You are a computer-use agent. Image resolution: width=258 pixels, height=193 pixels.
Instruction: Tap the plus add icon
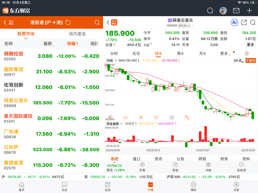[249, 11]
